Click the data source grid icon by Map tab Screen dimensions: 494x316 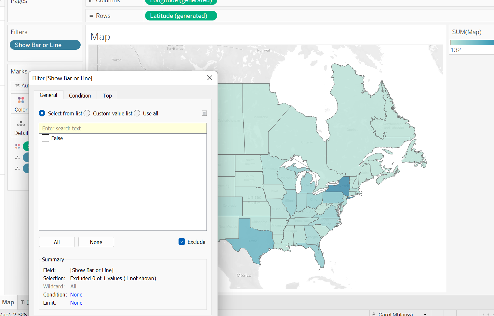[23, 302]
